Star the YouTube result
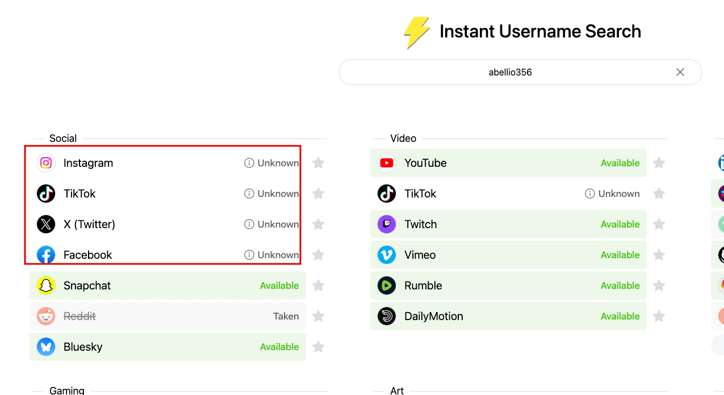The height and width of the screenshot is (395, 724). pos(659,163)
